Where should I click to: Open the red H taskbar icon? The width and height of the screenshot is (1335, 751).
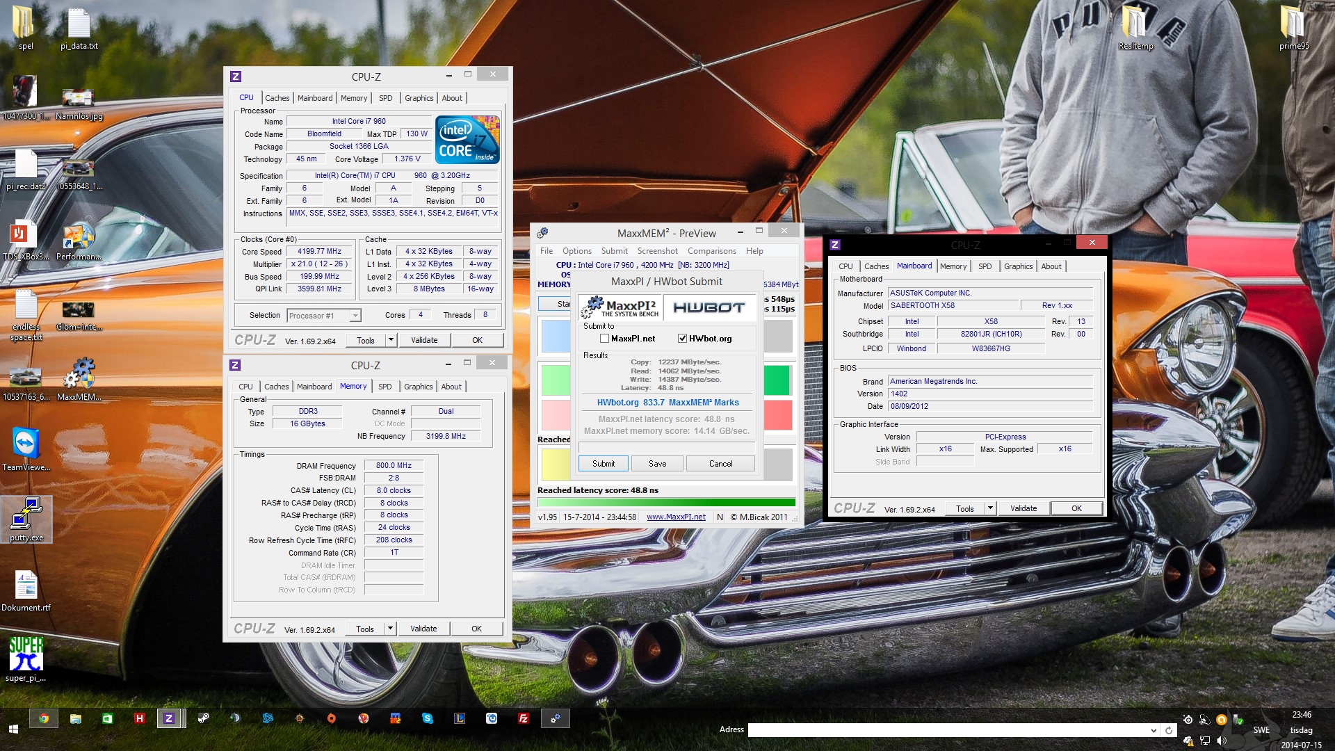(x=140, y=718)
